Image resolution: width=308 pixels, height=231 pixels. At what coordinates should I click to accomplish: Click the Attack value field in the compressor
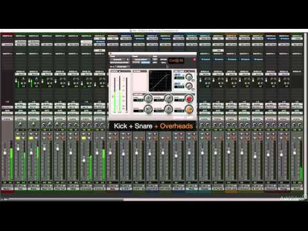pyautogui.click(x=159, y=100)
